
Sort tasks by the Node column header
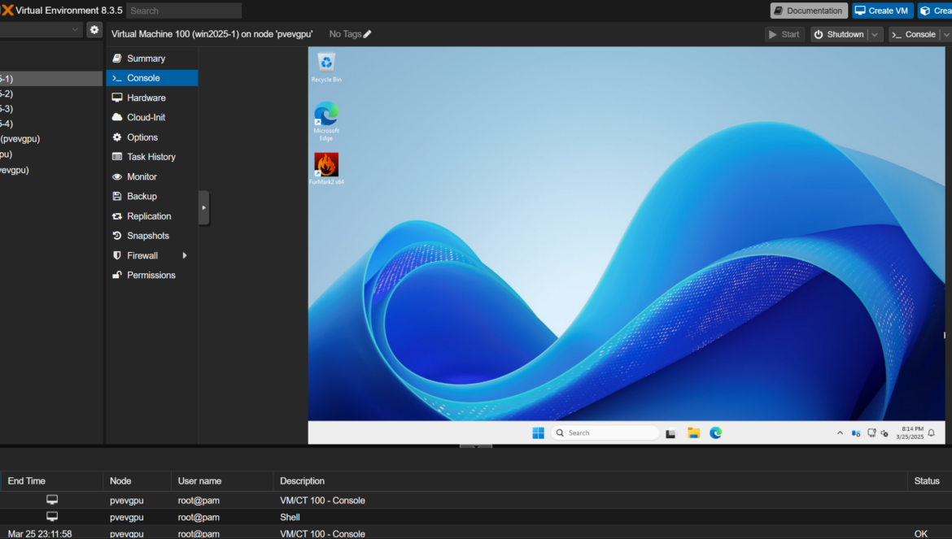[x=138, y=481]
